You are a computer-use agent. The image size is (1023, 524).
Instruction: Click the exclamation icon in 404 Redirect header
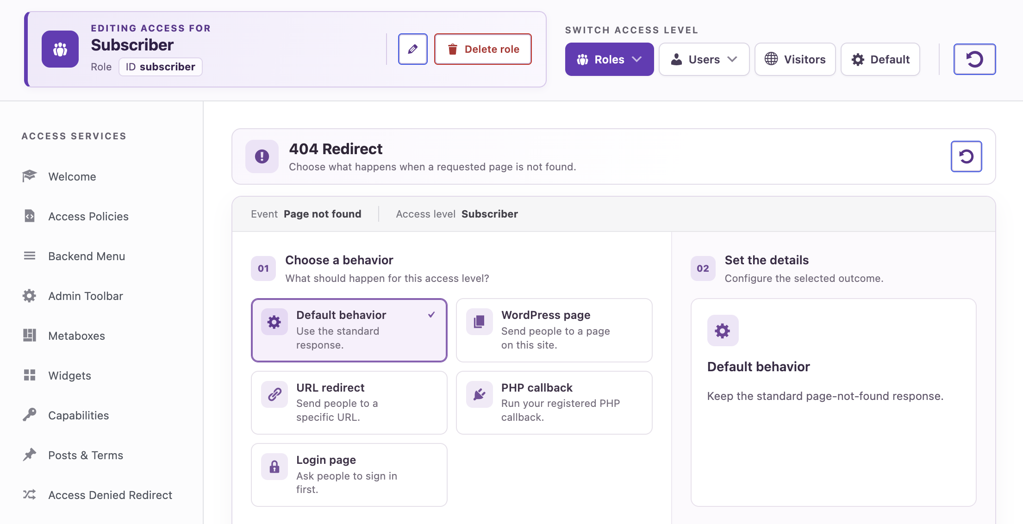(x=262, y=156)
